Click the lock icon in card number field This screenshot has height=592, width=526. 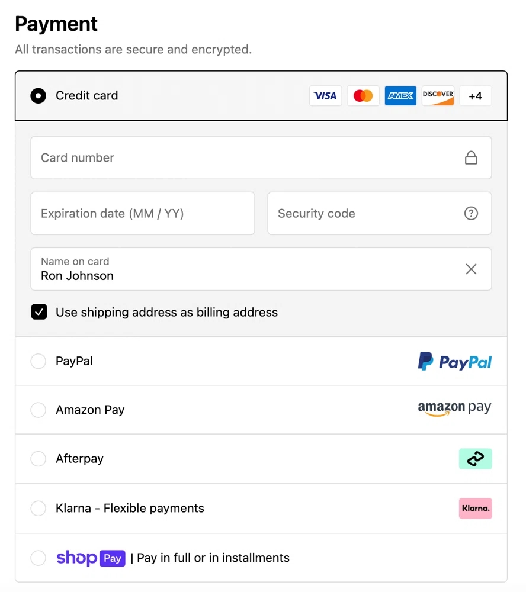point(471,157)
